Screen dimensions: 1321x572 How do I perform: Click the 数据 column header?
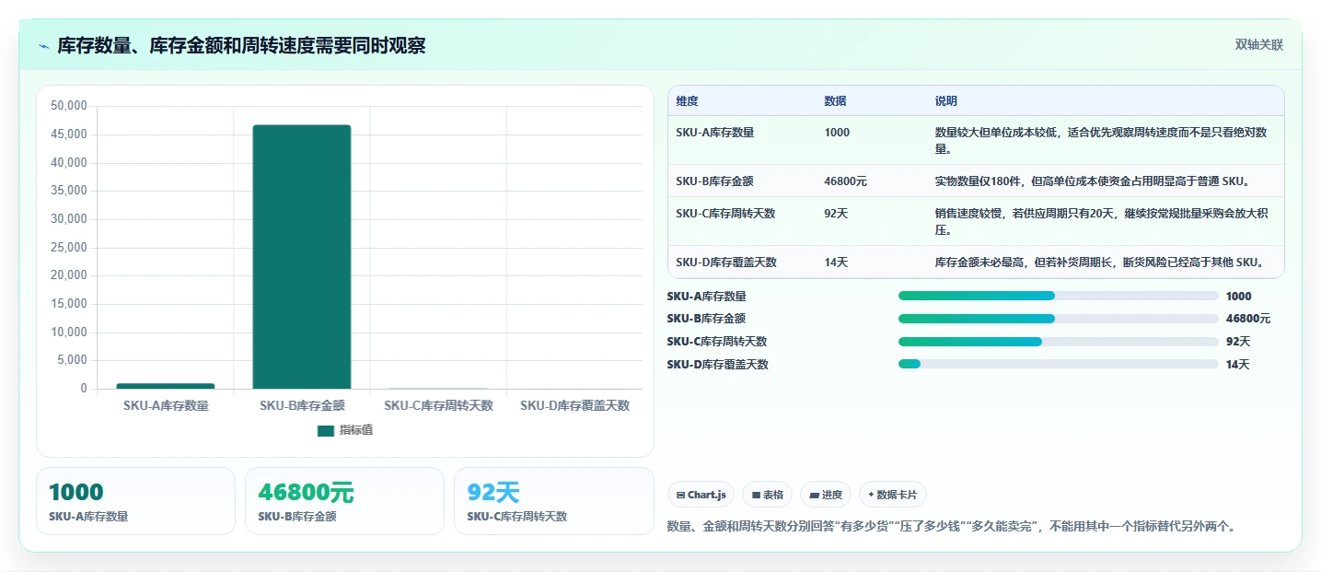(835, 101)
